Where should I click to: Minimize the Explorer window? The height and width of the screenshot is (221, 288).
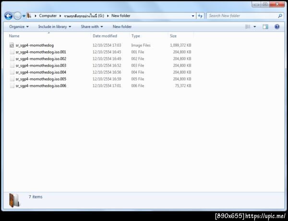256,4
